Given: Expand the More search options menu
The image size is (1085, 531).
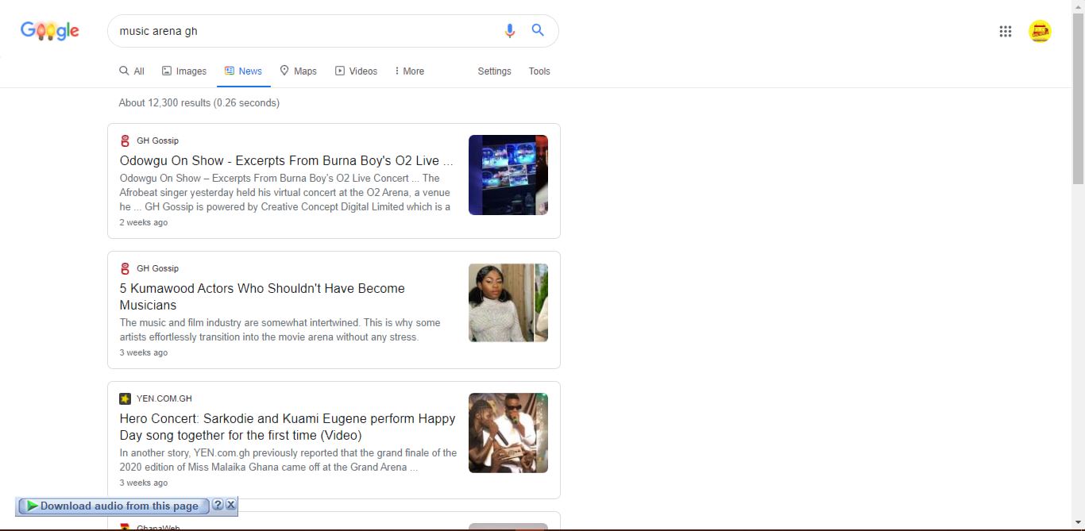Looking at the screenshot, I should click(x=409, y=71).
